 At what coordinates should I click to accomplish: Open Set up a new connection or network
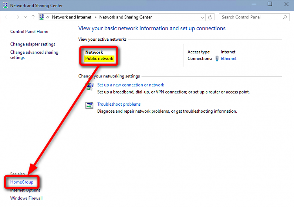click(131, 85)
